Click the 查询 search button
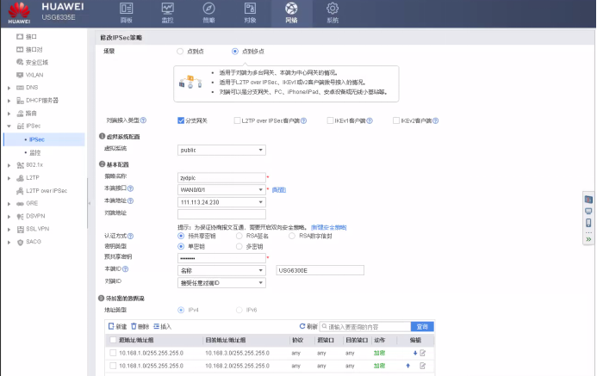 pyautogui.click(x=422, y=327)
